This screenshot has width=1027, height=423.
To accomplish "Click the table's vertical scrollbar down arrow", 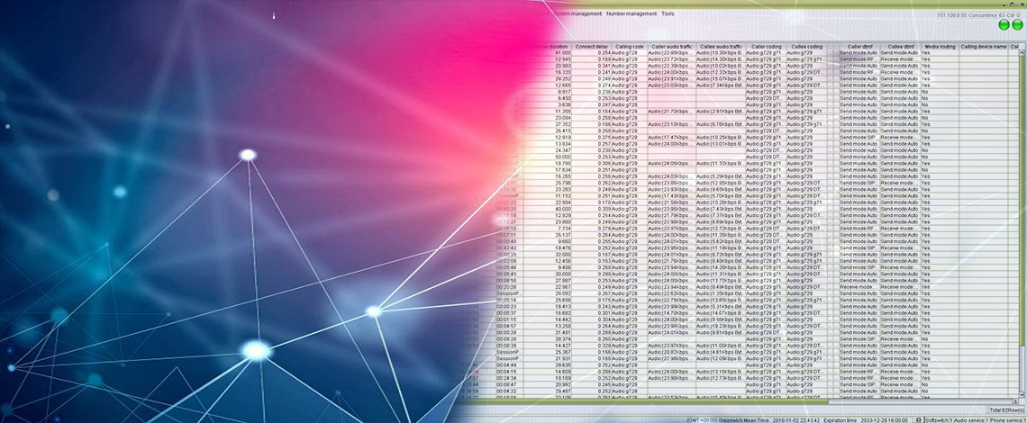I will [x=1023, y=394].
